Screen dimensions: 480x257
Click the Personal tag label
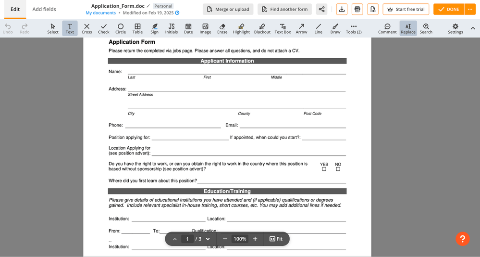pos(163,6)
